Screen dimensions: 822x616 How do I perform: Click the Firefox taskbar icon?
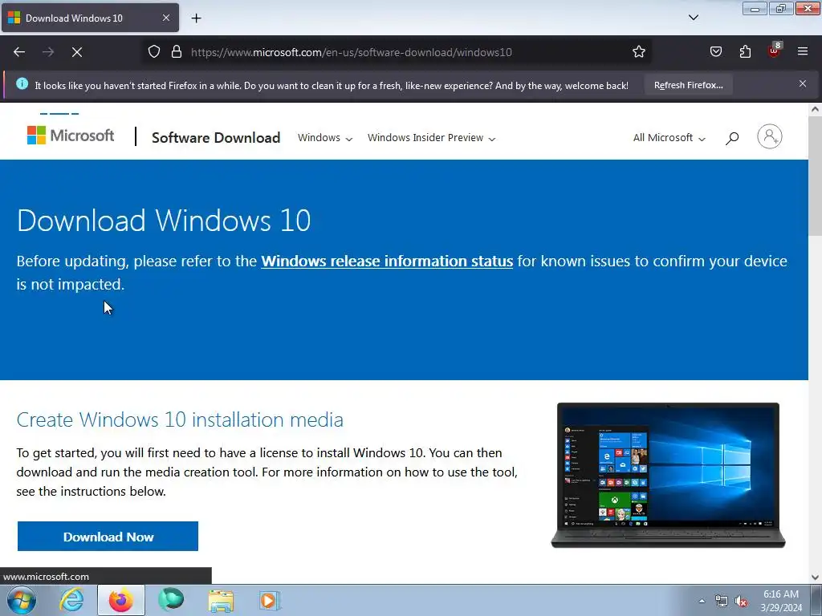point(121,600)
